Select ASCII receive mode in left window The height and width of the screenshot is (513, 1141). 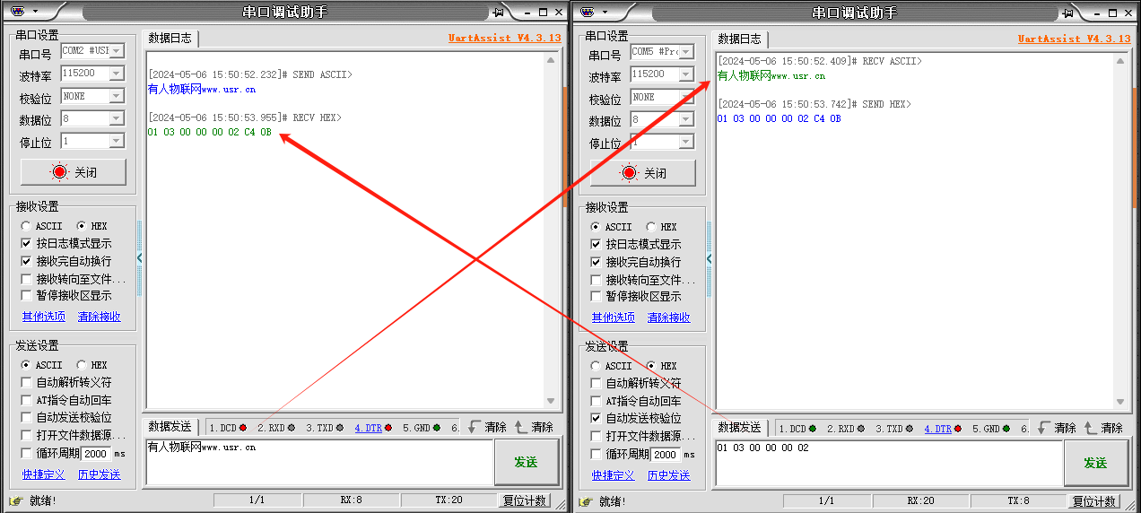click(x=26, y=226)
